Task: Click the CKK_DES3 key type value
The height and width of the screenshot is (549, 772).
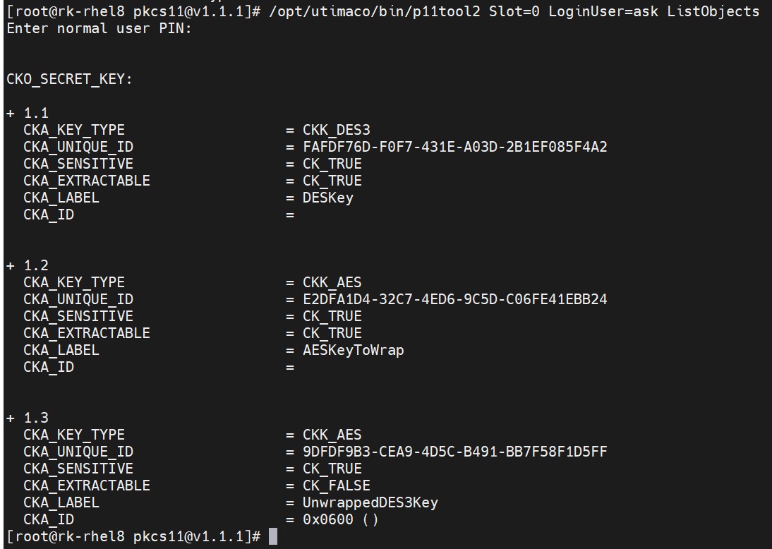Action: coord(337,130)
